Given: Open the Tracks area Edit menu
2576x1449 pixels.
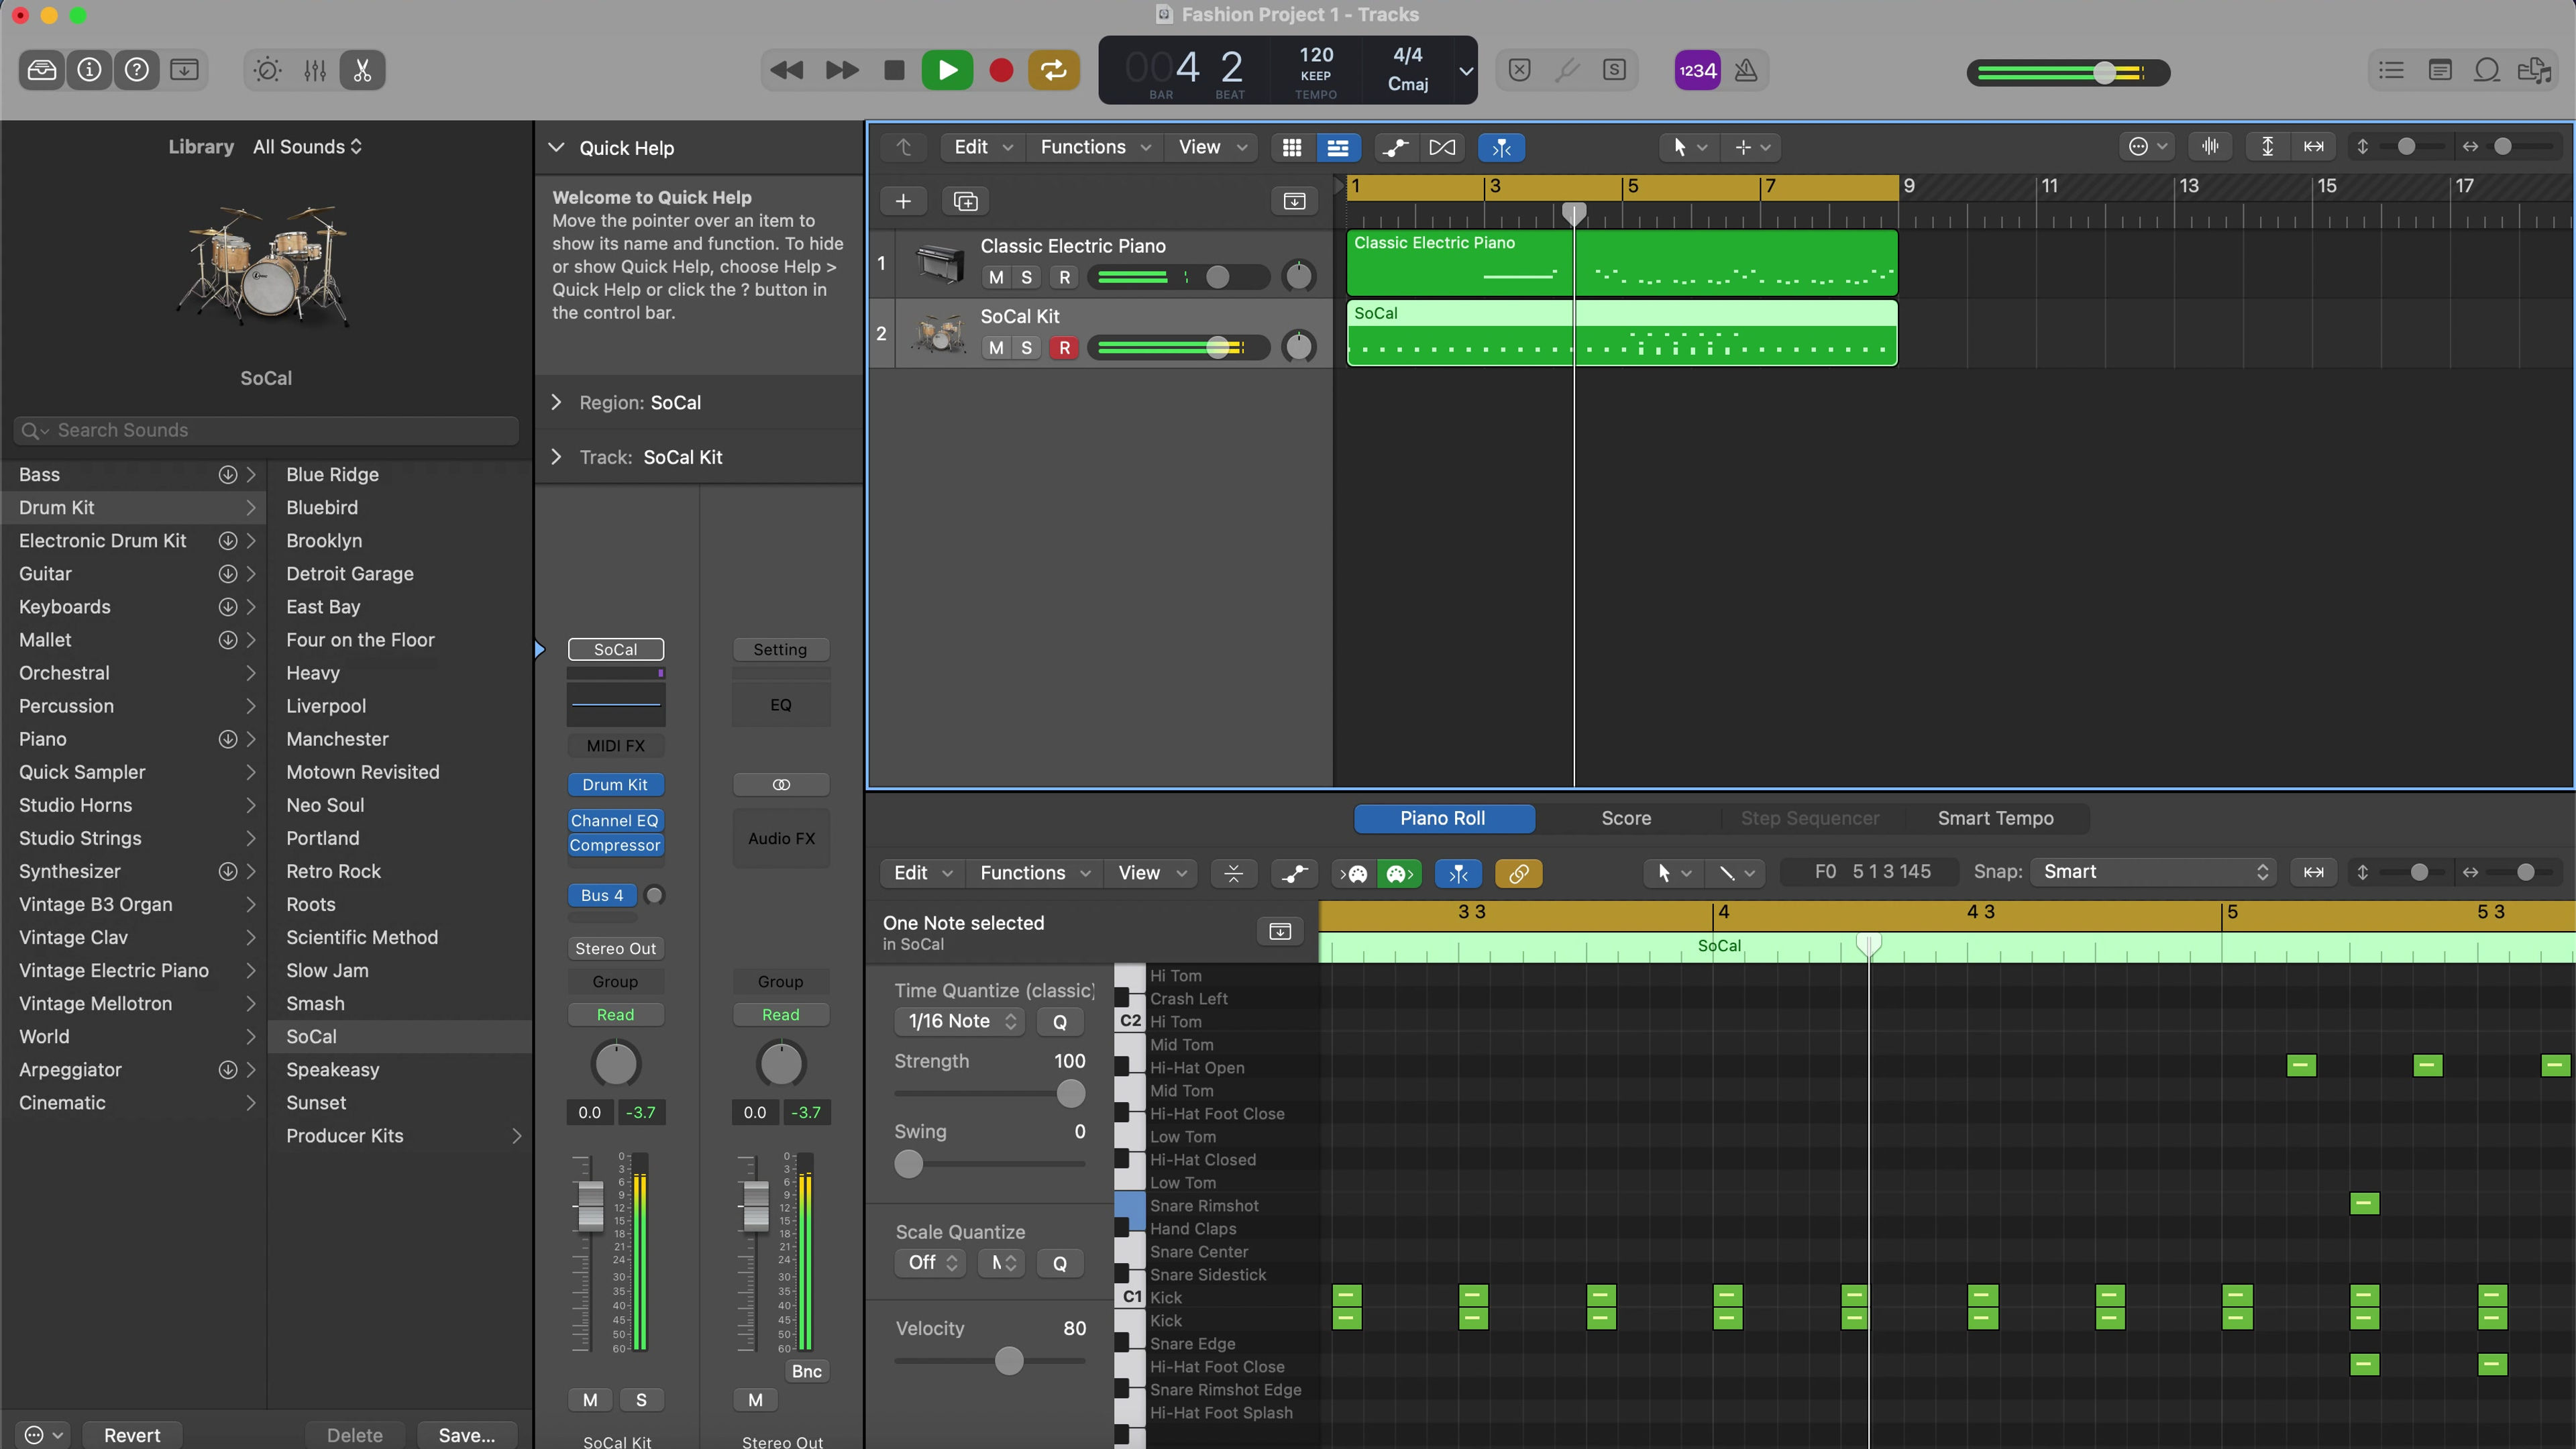Looking at the screenshot, I should [983, 147].
